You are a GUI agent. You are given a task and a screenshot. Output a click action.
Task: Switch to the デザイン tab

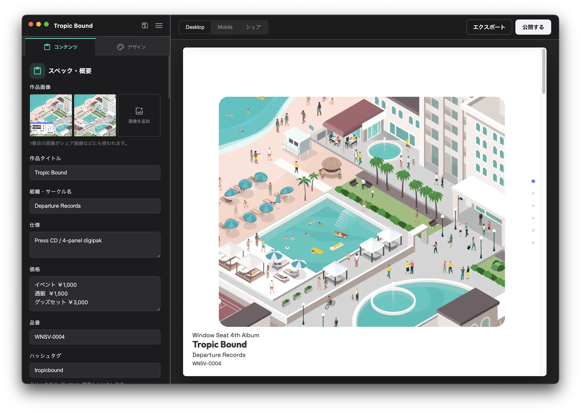click(x=132, y=47)
